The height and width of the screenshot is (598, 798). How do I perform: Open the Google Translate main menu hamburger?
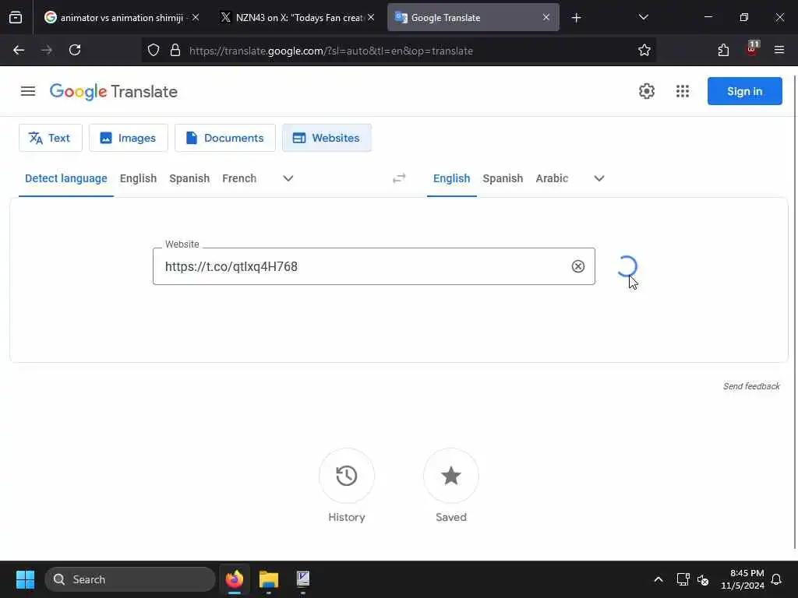[28, 91]
